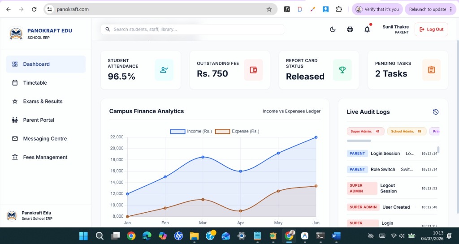Click the horizontal scrollbar under audit chips
This screenshot has width=459, height=244.
point(359,141)
